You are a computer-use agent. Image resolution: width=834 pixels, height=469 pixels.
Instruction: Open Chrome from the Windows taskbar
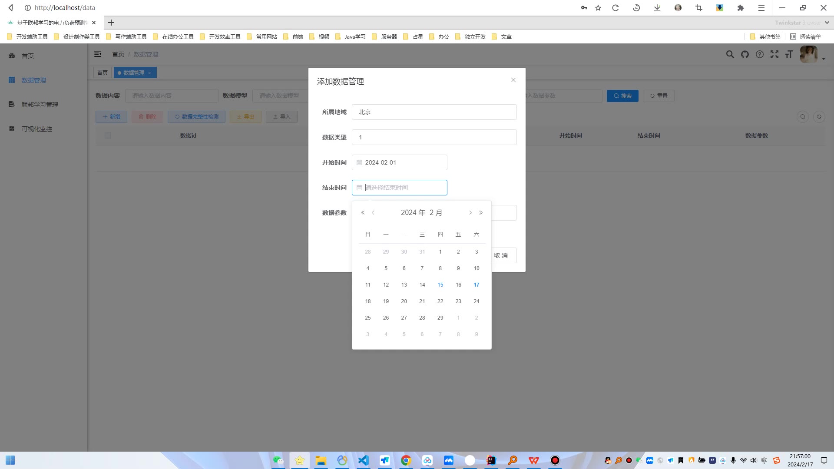[406, 460]
